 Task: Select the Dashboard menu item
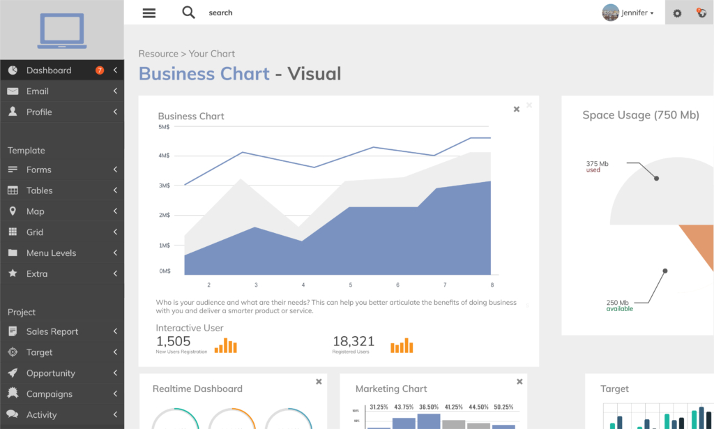(x=49, y=70)
